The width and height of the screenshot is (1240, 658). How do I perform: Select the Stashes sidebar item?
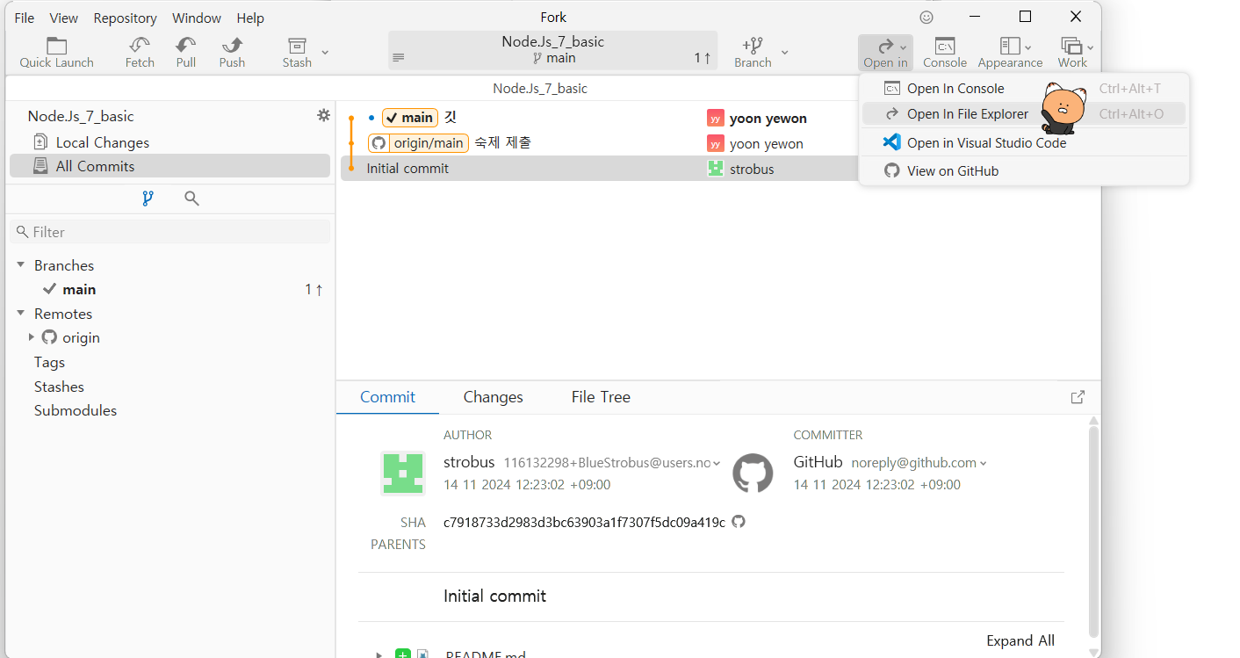[59, 387]
